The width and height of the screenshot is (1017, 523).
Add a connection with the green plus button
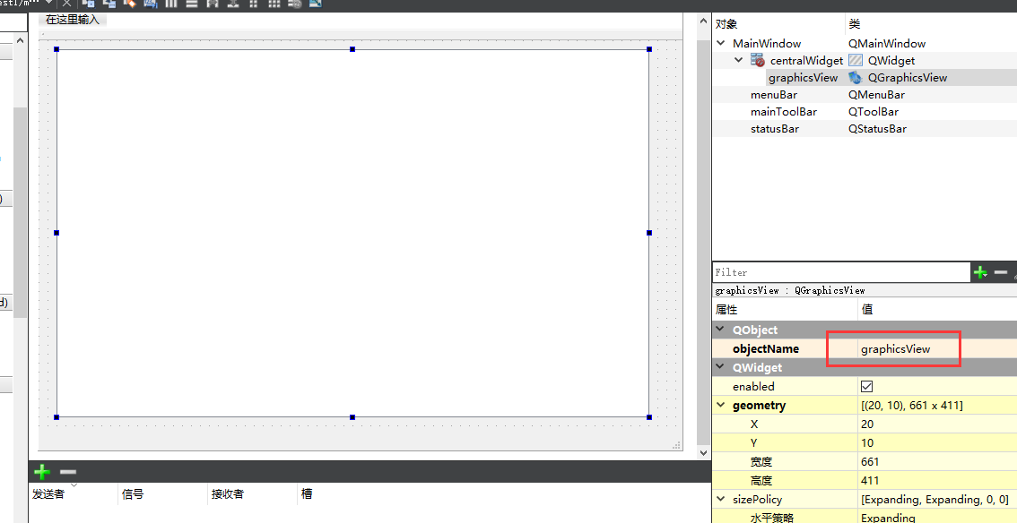click(x=41, y=472)
